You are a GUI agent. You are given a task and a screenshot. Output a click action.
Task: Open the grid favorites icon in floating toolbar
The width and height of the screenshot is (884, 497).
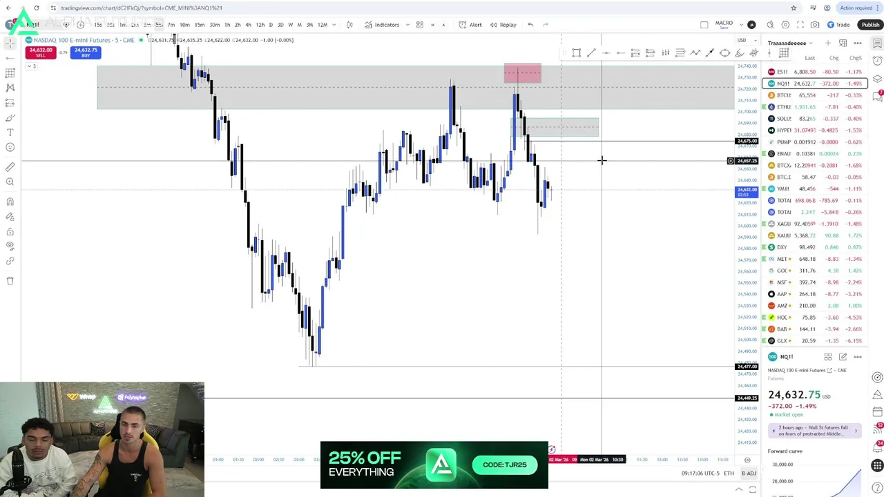click(784, 53)
